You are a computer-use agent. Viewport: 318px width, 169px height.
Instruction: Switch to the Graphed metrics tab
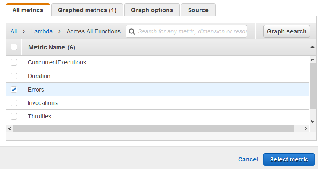pos(87,10)
